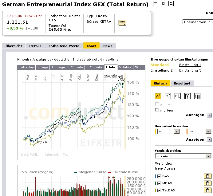Uncheck the MDAX comparison checkbox
The width and height of the screenshot is (213, 196).
tap(159, 183)
